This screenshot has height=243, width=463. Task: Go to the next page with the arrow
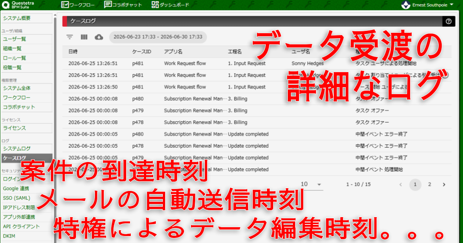tap(444, 184)
